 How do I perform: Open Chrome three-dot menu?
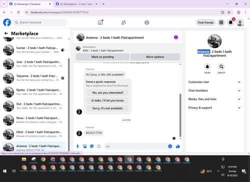click(245, 12)
